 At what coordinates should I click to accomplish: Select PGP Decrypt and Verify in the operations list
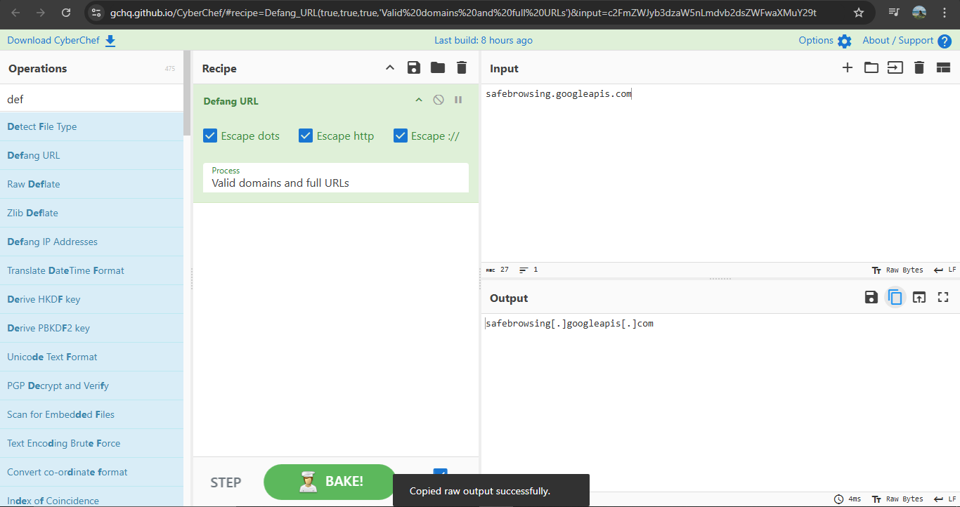tap(91, 386)
